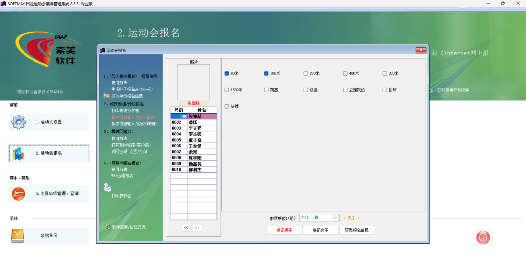The image size is (526, 263).
Task: Click the printer icon above 打印参赛证
Action: pyautogui.click(x=107, y=188)
